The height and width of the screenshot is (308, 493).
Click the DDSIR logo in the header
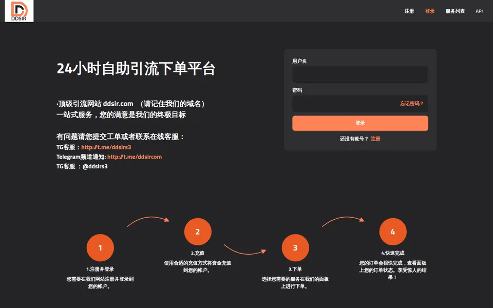pos(19,11)
